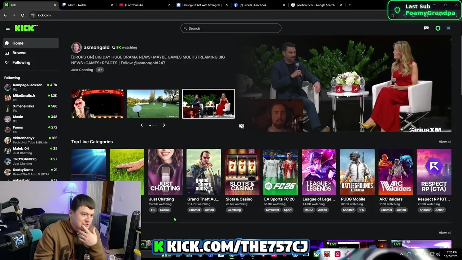Click Malek_04 avatar in Following list
This screenshot has height=260, width=462.
(x=8, y=150)
